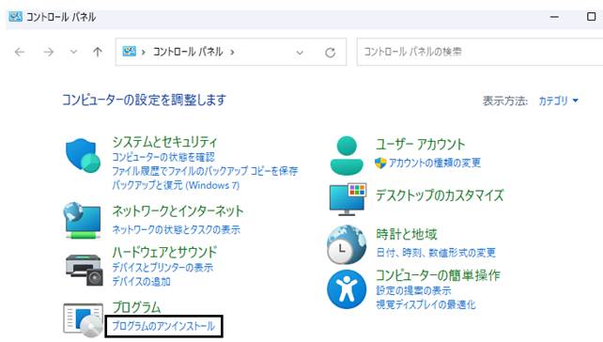The width and height of the screenshot is (603, 342).
Task: Open 日付、時刻、数値形式の変更 link
Action: [x=436, y=253]
